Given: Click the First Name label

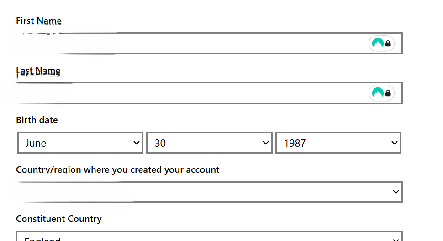Looking at the screenshot, I should (39, 21).
